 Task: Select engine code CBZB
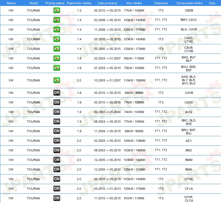click(x=189, y=10)
